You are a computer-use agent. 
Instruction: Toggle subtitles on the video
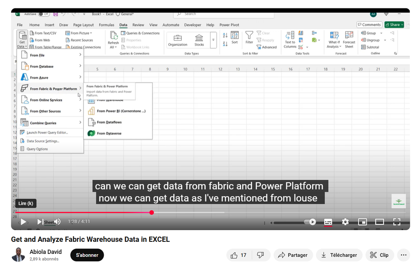(328, 222)
